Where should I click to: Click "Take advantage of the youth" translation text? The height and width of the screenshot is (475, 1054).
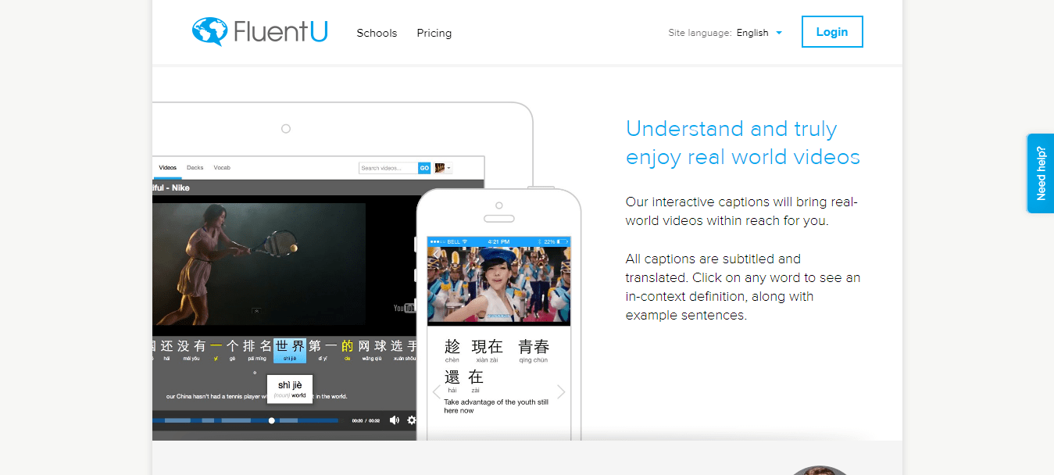click(x=496, y=406)
